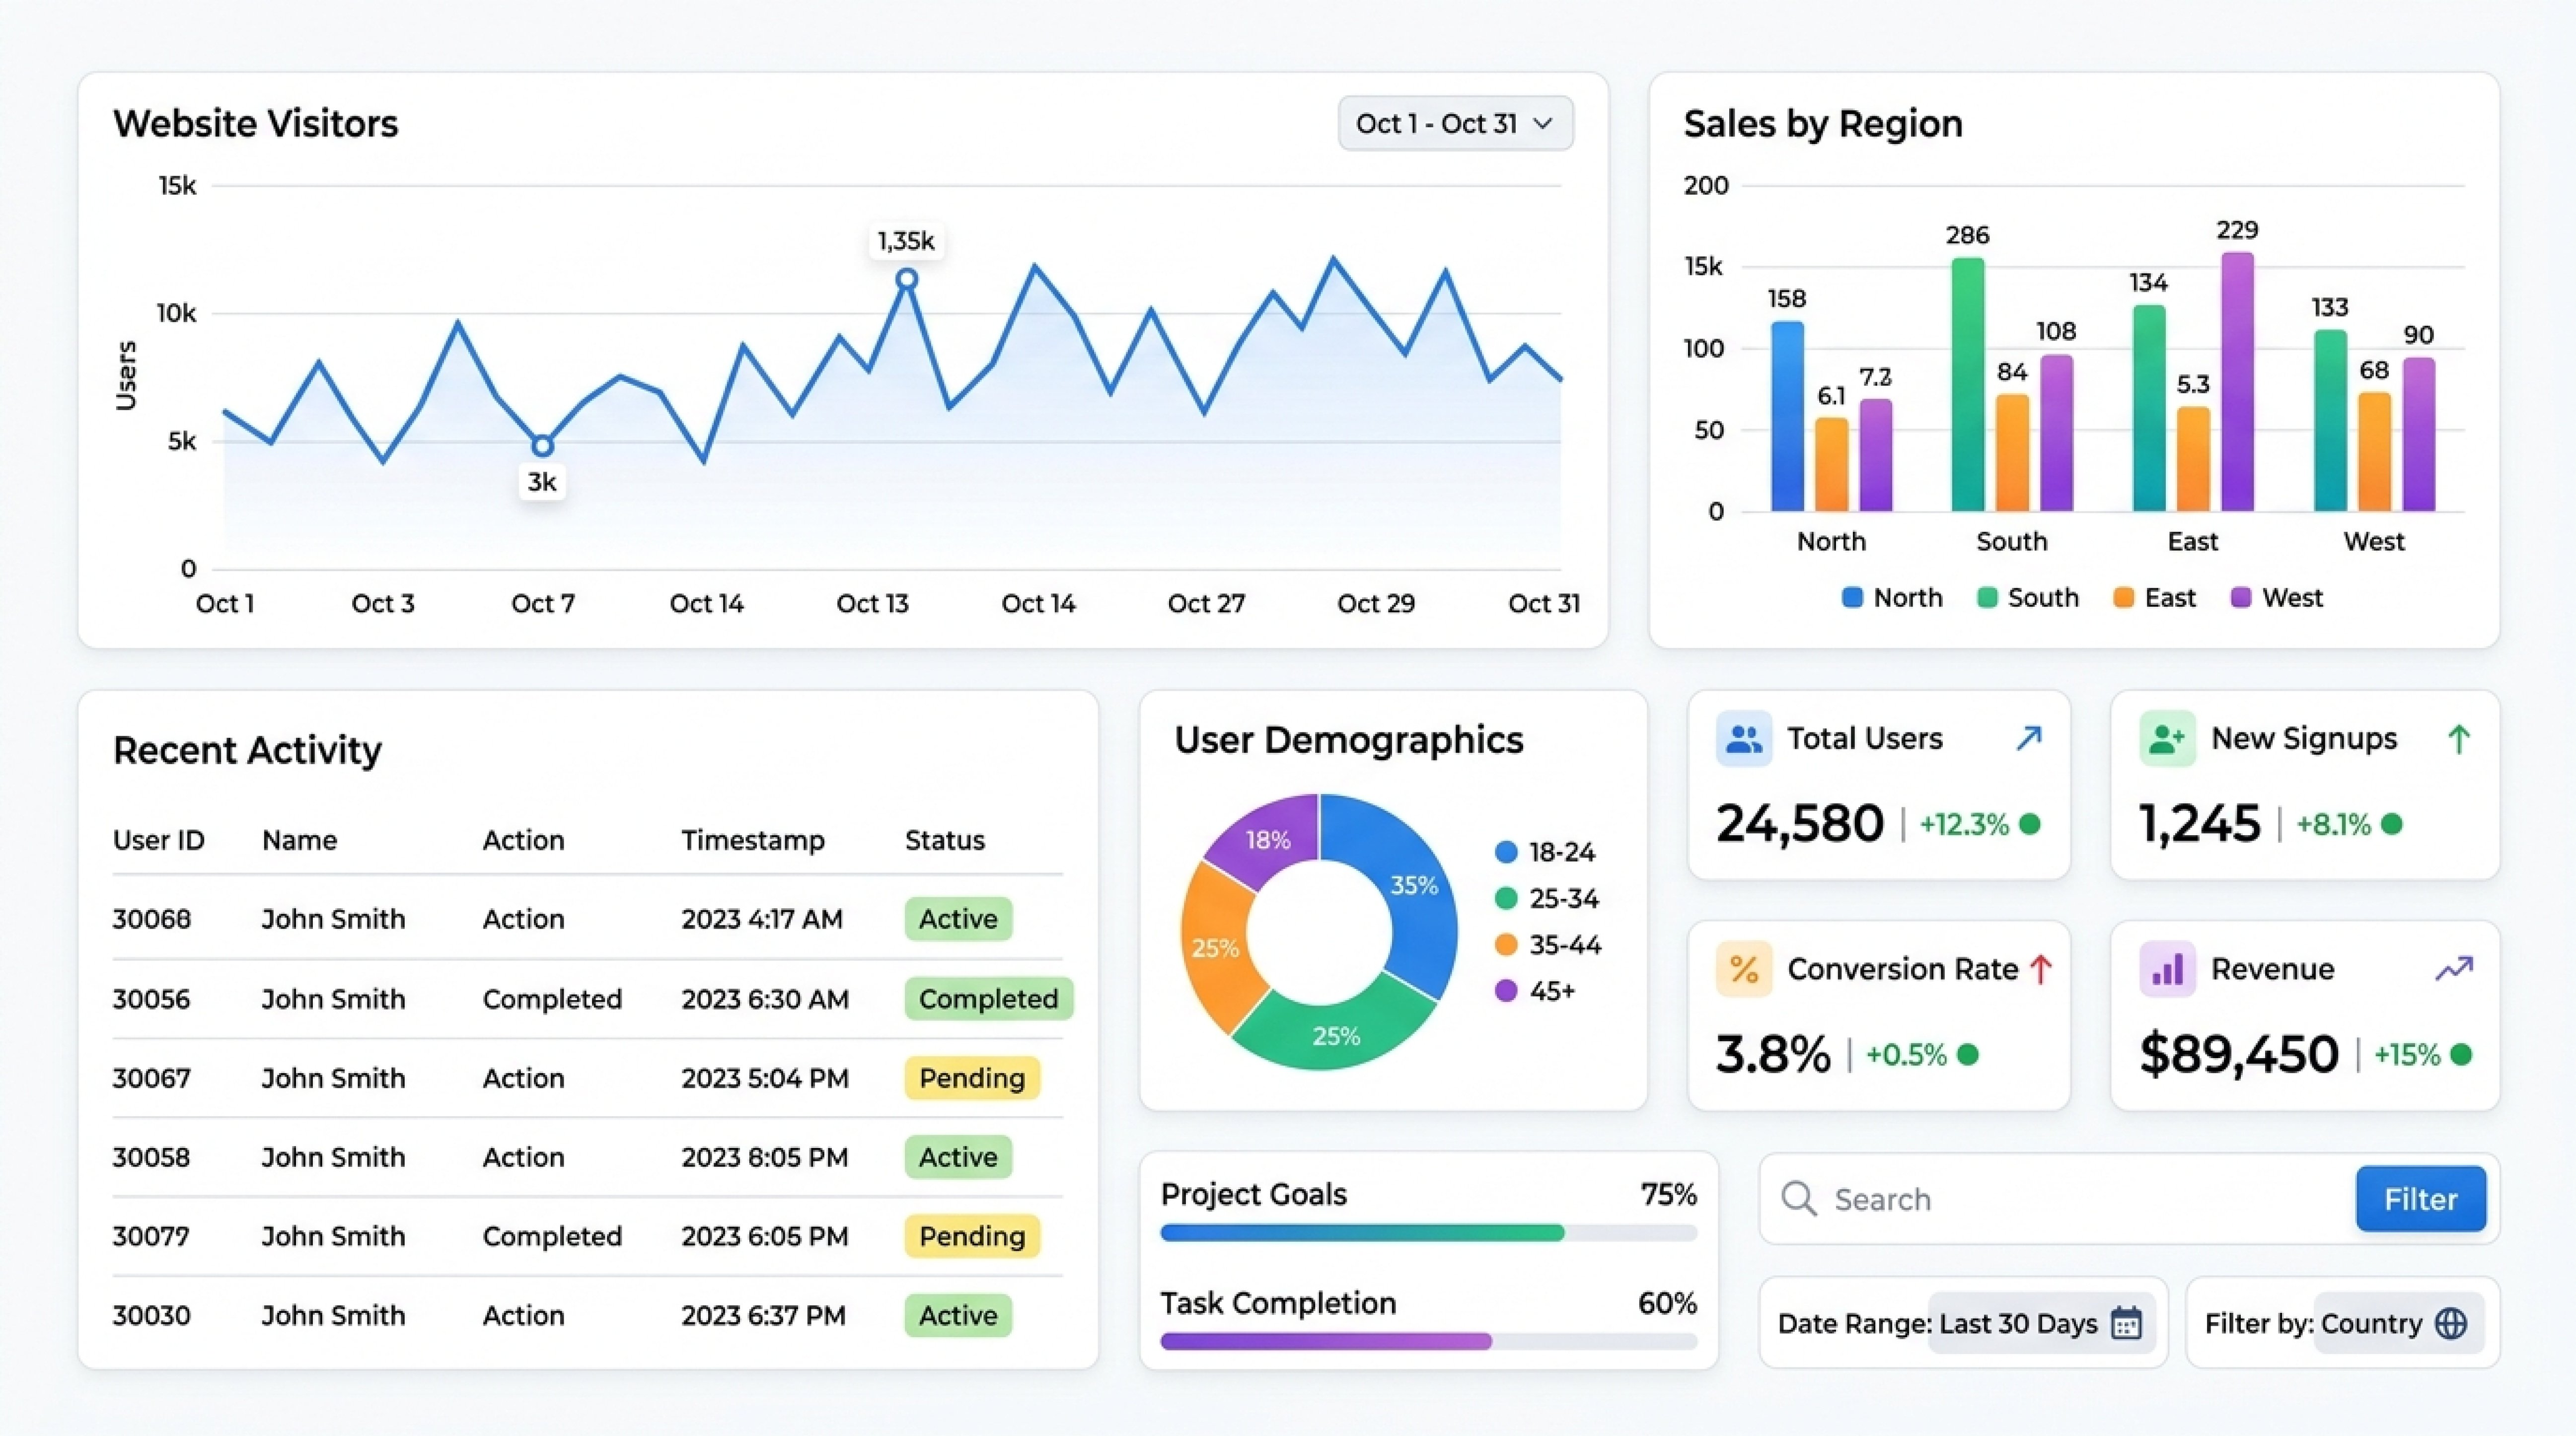This screenshot has width=2576, height=1436.
Task: Click the Total Users diagonal arrow icon
Action: point(2028,739)
